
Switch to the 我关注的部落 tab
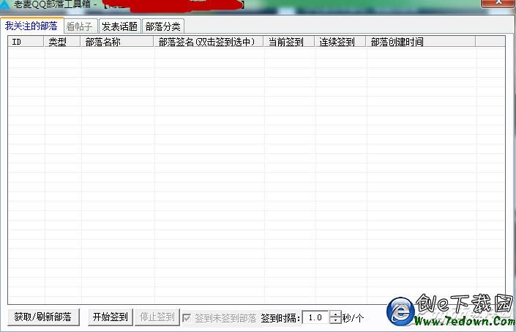coord(31,26)
